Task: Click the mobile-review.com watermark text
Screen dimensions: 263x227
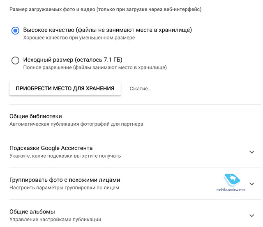Action: pos(231,190)
